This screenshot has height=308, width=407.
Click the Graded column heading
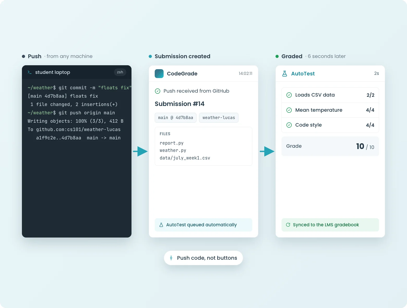coord(292,56)
